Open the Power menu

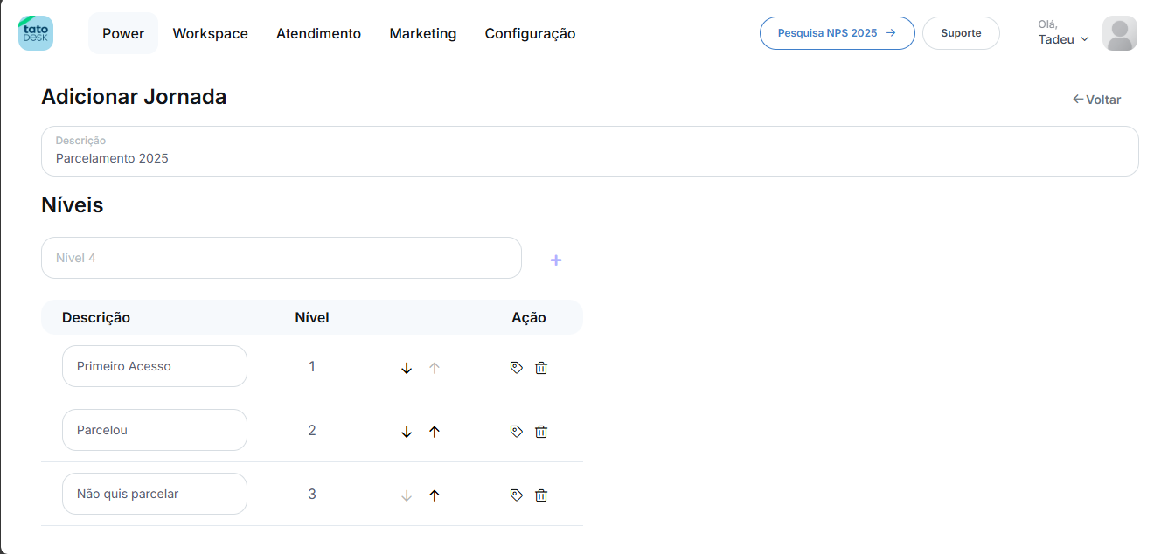click(x=123, y=34)
